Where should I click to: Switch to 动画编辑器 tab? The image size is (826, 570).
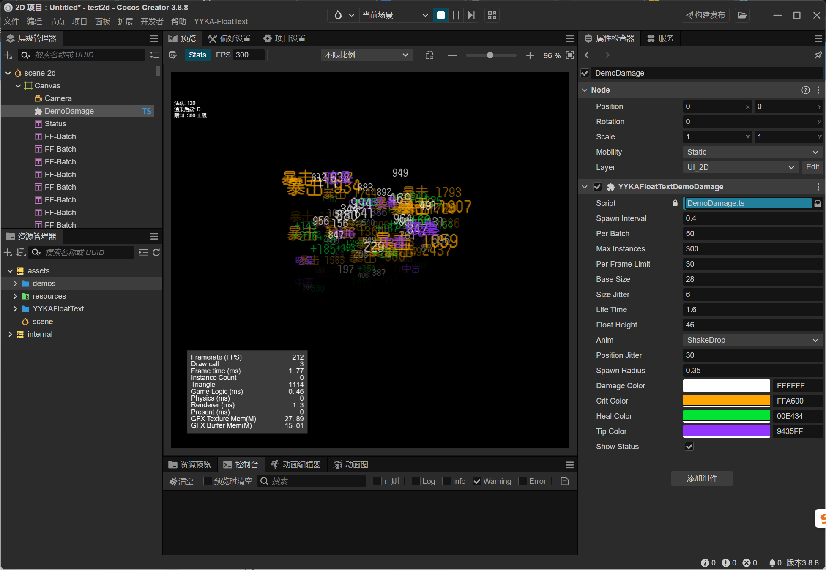[x=296, y=465]
